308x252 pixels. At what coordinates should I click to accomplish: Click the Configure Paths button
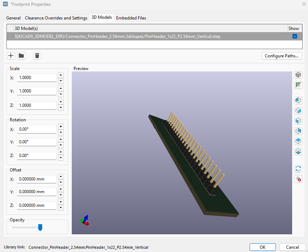(x=282, y=56)
